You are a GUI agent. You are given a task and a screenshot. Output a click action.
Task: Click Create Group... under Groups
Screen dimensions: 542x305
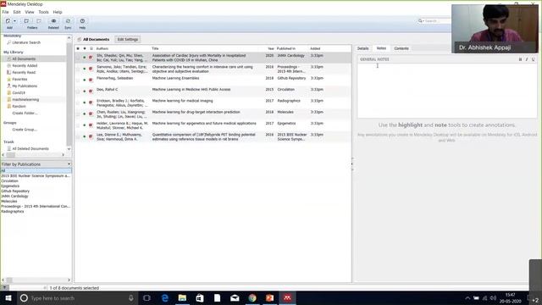coord(25,130)
